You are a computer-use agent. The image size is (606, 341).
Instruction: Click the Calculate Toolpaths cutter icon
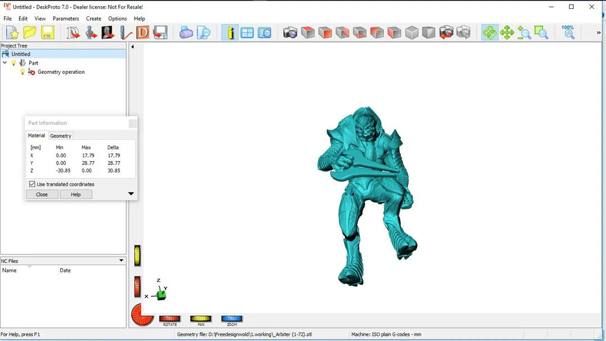pyautogui.click(x=125, y=33)
